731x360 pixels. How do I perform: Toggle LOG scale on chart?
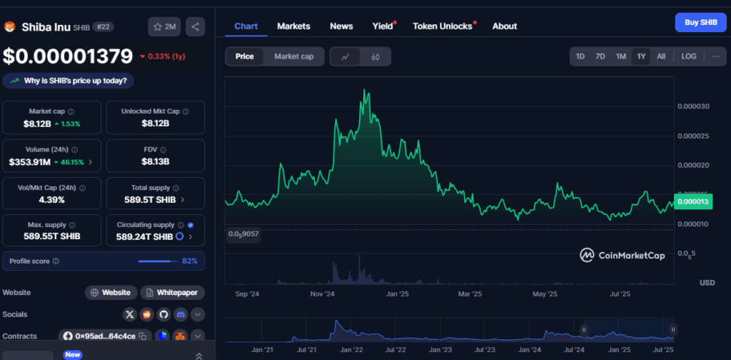(x=689, y=56)
